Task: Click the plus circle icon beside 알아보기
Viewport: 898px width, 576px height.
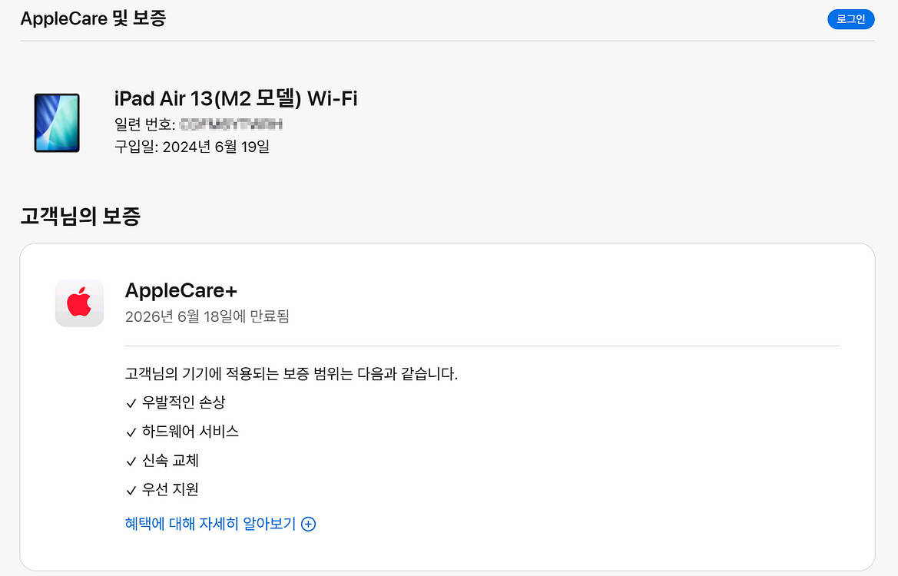Action: coord(308,525)
